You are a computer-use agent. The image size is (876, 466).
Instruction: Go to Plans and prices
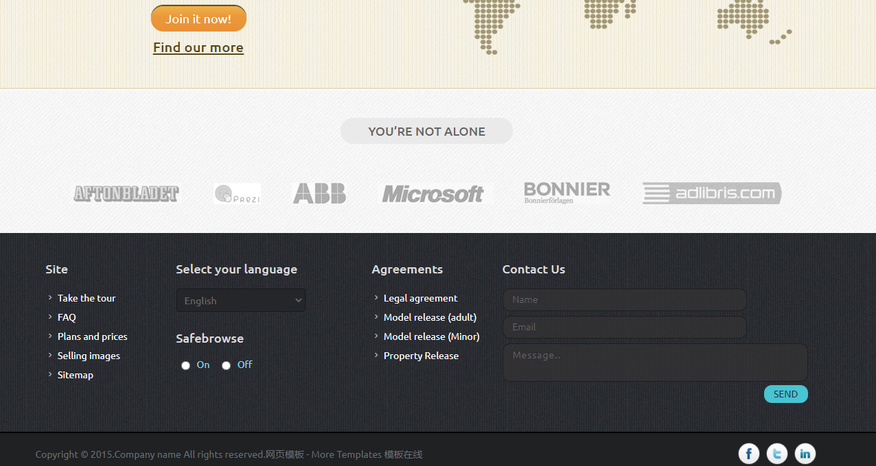click(92, 336)
